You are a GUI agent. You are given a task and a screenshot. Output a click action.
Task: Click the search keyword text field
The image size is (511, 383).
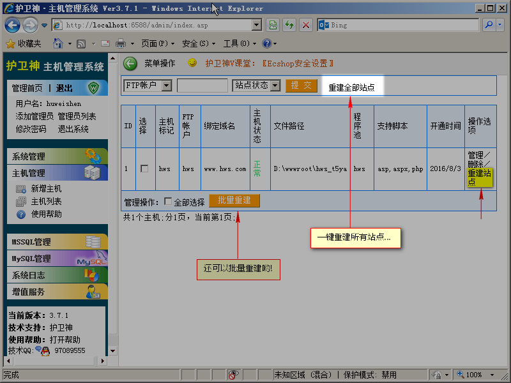pyautogui.click(x=202, y=86)
